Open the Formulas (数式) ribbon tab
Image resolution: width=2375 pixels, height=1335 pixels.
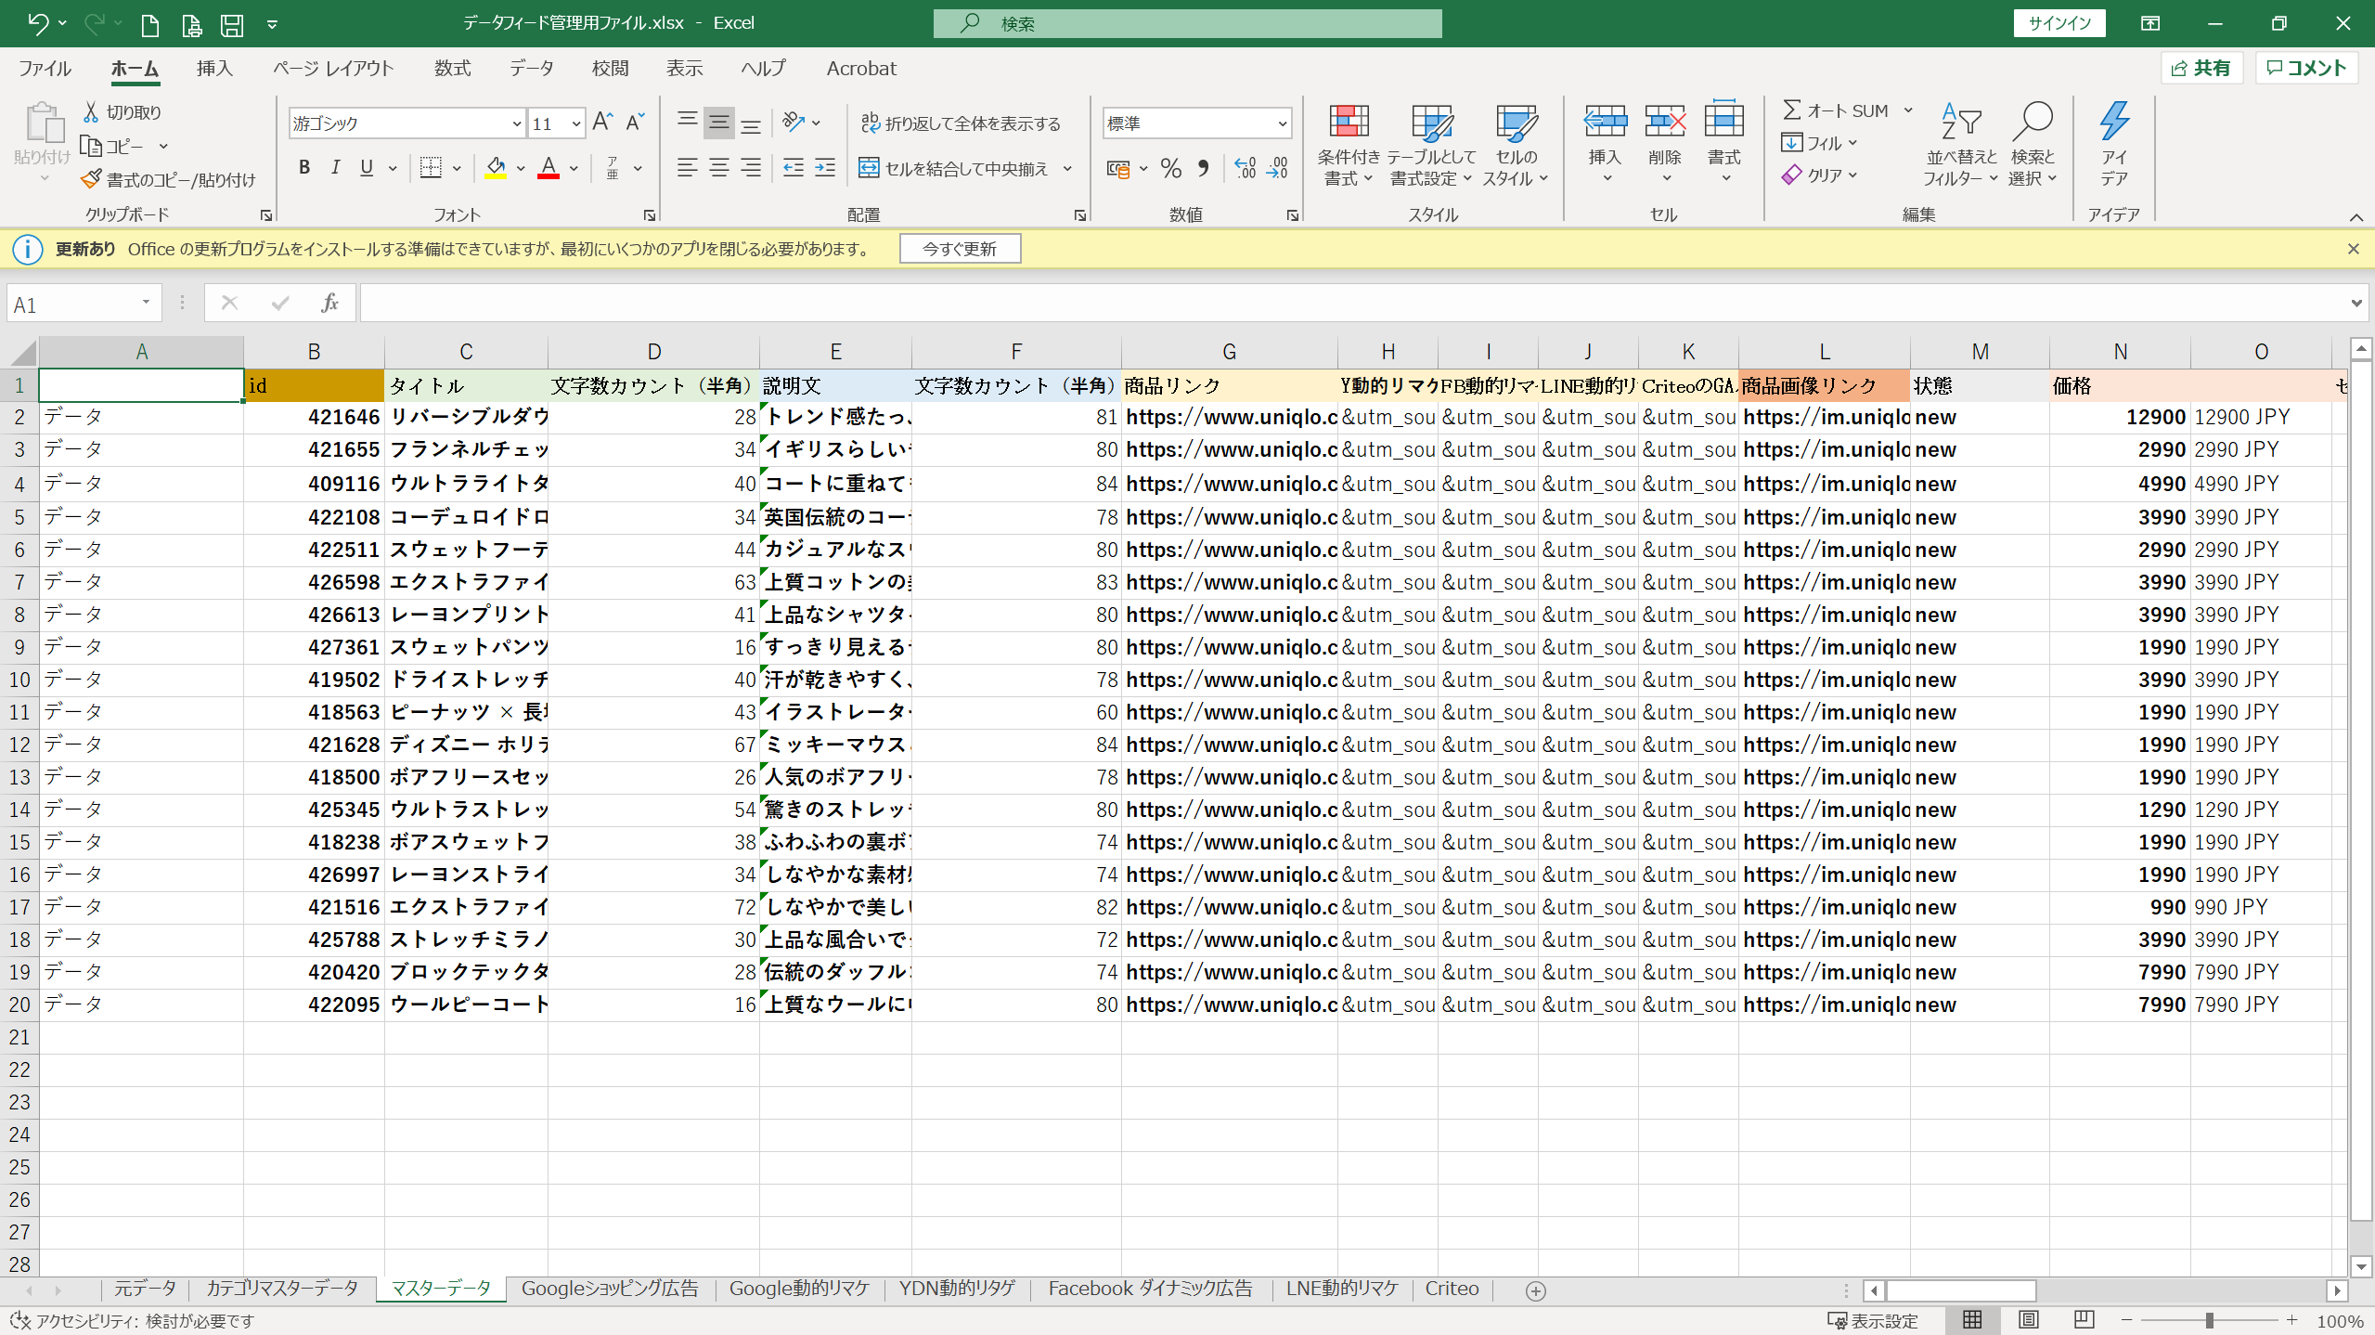[x=452, y=69]
